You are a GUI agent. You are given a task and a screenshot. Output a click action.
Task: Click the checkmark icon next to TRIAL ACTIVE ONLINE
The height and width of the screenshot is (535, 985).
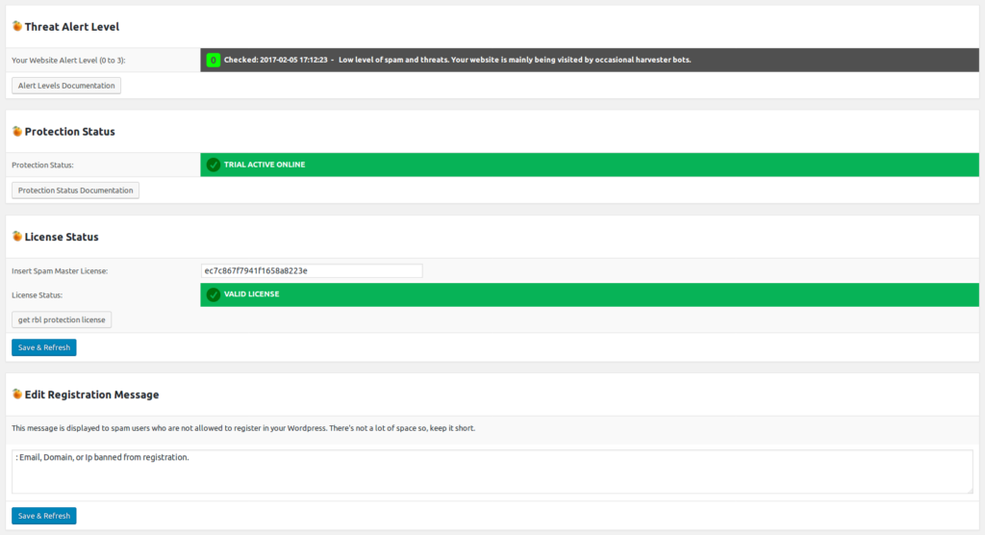(214, 165)
